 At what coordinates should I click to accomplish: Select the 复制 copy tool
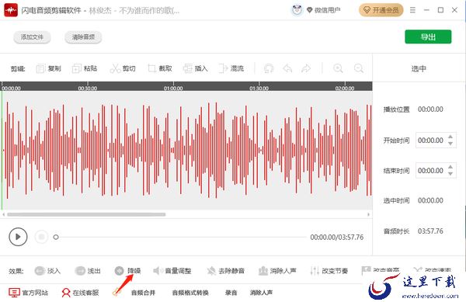point(48,68)
